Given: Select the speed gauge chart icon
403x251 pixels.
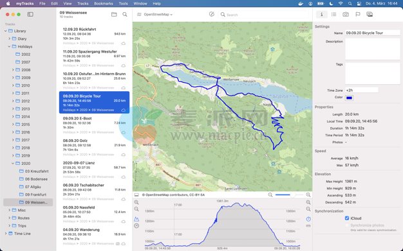Looking at the screenshot, I should [136, 226].
